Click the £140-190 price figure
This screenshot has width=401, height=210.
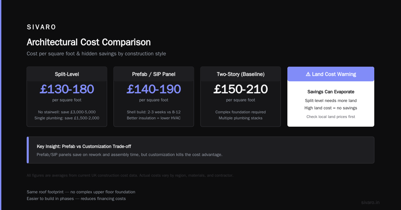click(x=154, y=89)
